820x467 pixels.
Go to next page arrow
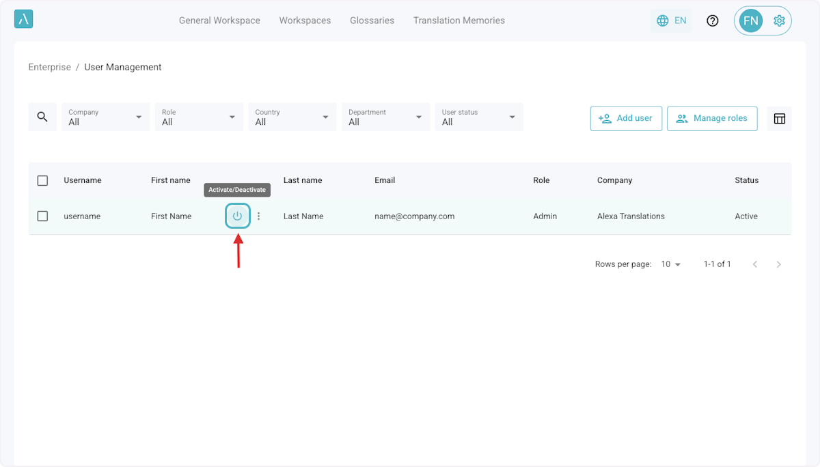point(778,264)
